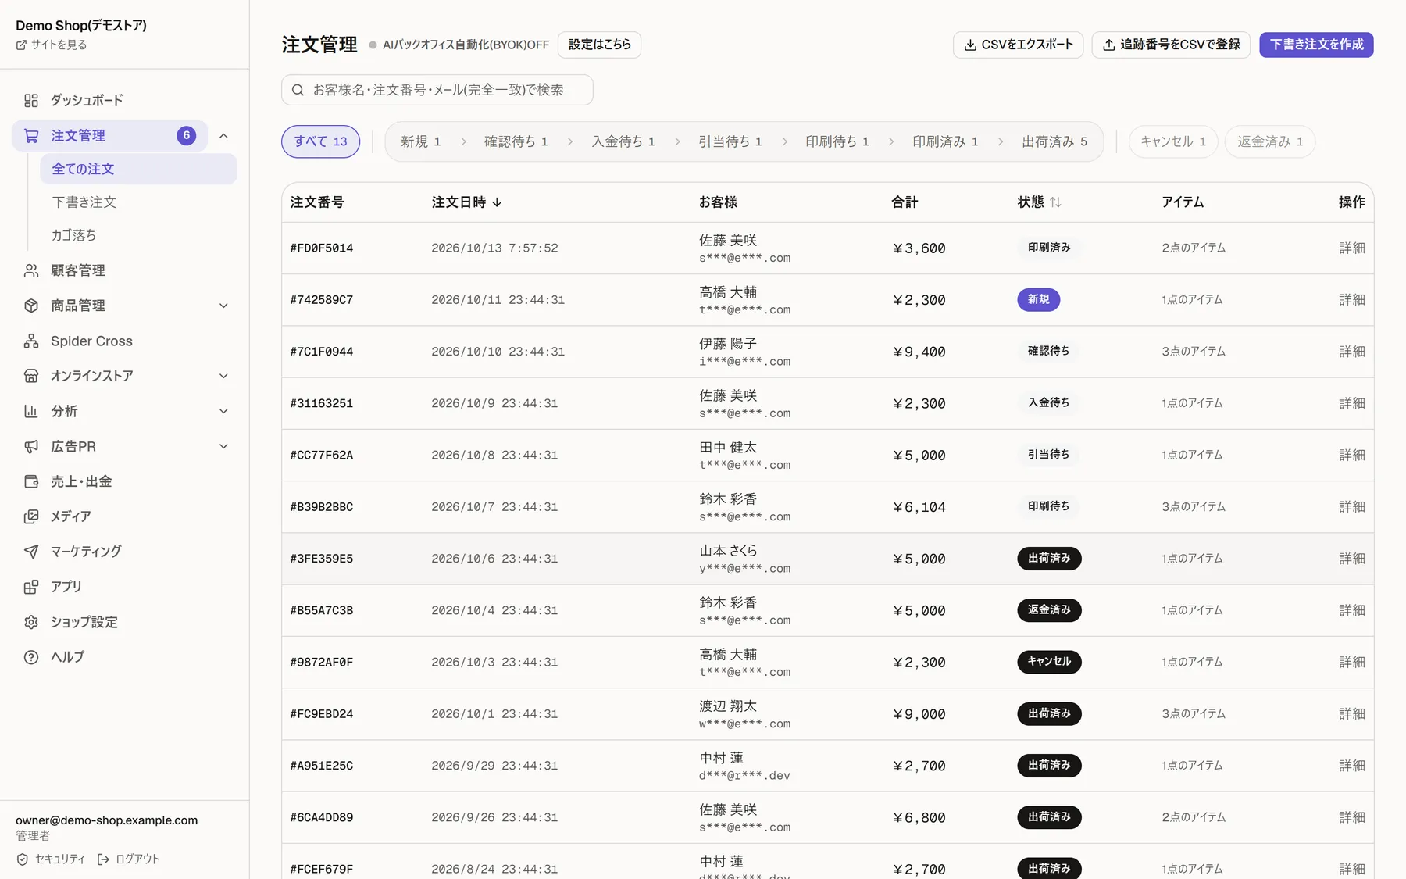Filter orders by 新規 status
The width and height of the screenshot is (1406, 879).
[x=421, y=141]
